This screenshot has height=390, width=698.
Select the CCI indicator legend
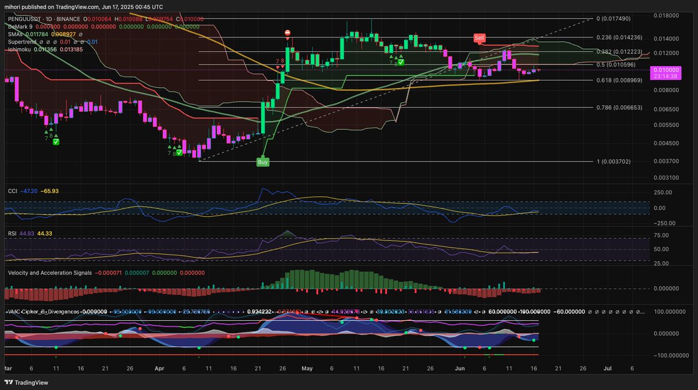pyautogui.click(x=12, y=190)
